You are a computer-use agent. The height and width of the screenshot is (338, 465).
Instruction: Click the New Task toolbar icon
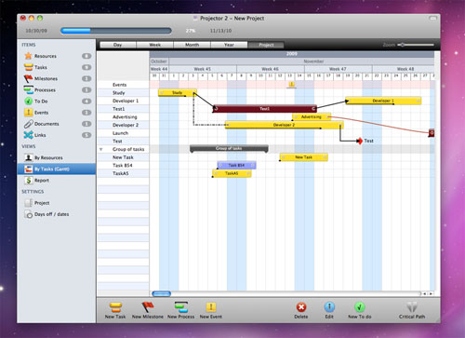click(115, 307)
